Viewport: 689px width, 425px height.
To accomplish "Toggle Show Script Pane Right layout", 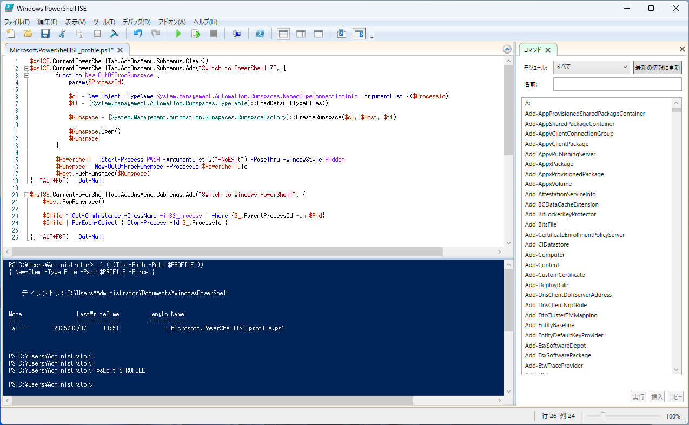I will tap(301, 34).
